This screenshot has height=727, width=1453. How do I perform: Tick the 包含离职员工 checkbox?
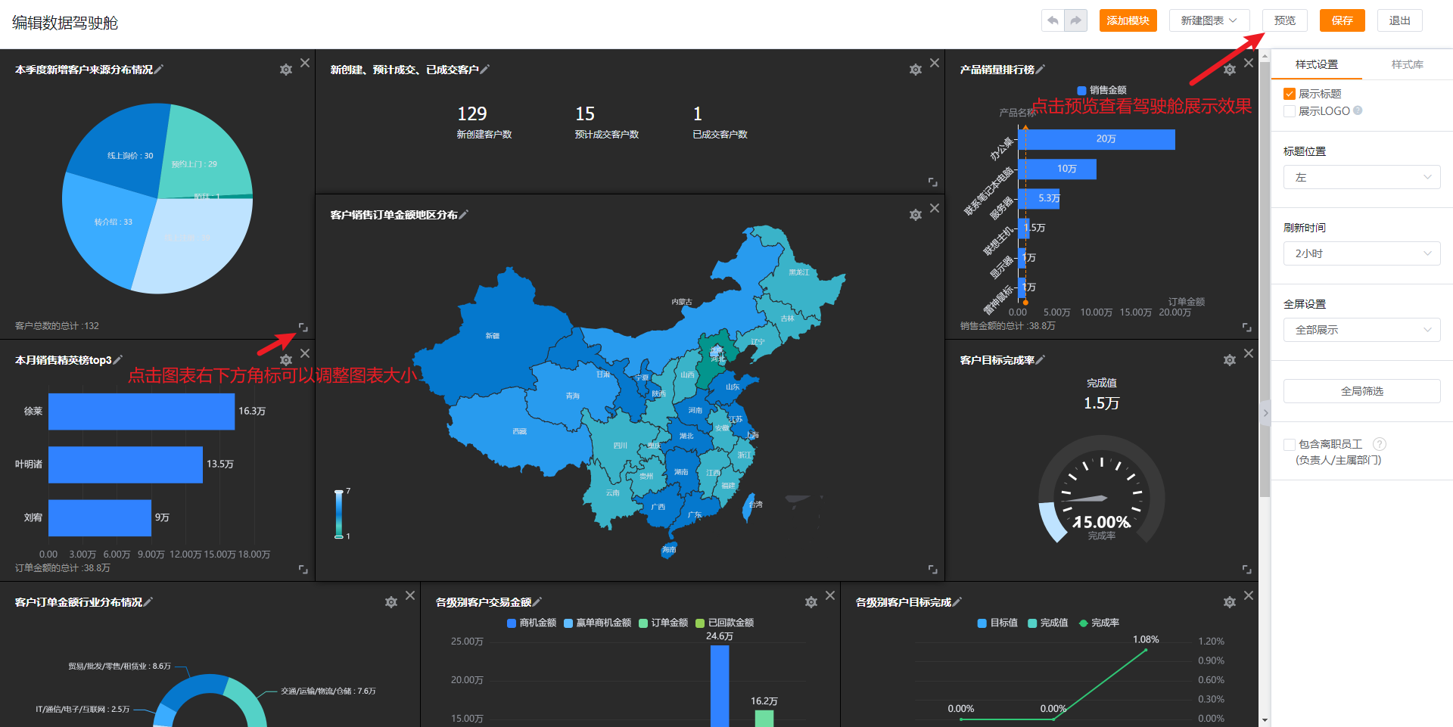coord(1290,445)
